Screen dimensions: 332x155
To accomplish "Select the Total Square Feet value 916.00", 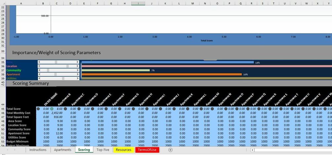I will click(56, 117).
